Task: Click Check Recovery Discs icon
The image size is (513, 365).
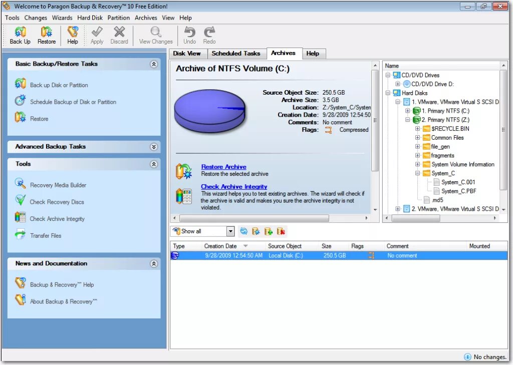Action: pos(20,200)
